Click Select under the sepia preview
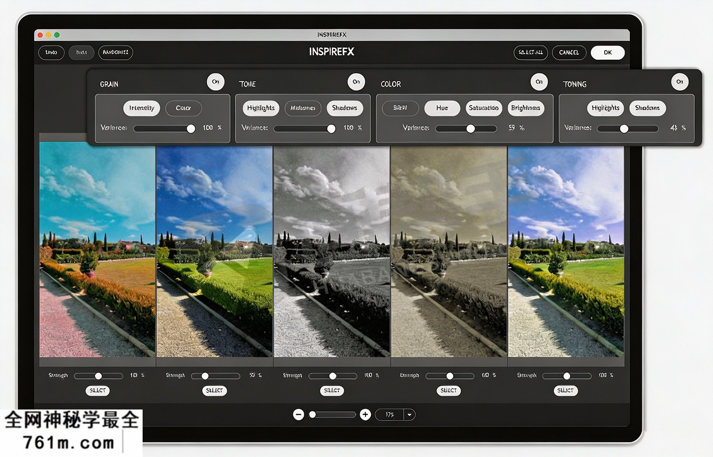713x457 pixels. (449, 390)
